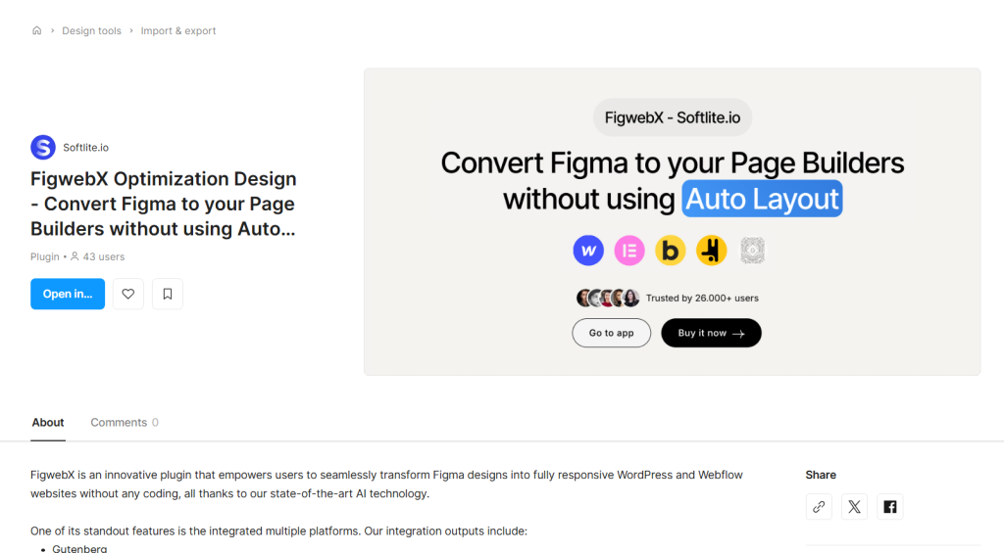Viewport: 1004px width, 553px height.
Task: Like the plugin with the heart icon
Action: pos(128,294)
